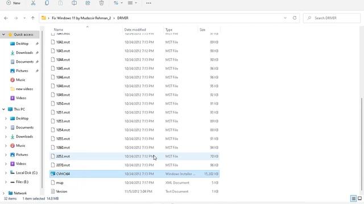Select the 1053.mst file icon
The width and height of the screenshot is (364, 204).
tap(53, 121)
